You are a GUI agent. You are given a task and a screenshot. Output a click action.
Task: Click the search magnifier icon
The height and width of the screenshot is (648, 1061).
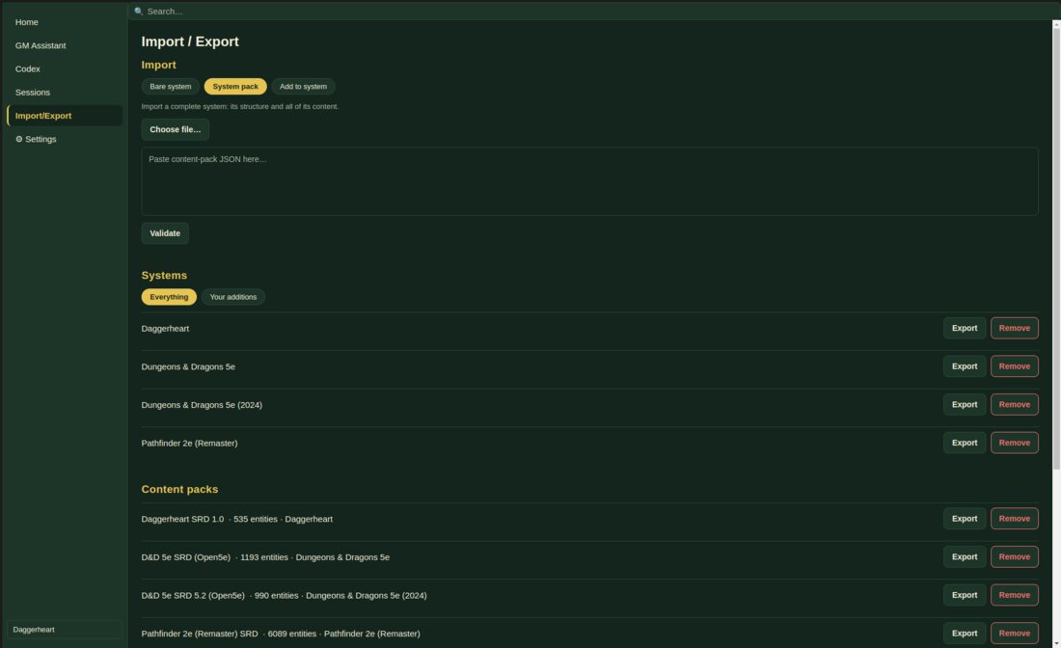point(139,12)
